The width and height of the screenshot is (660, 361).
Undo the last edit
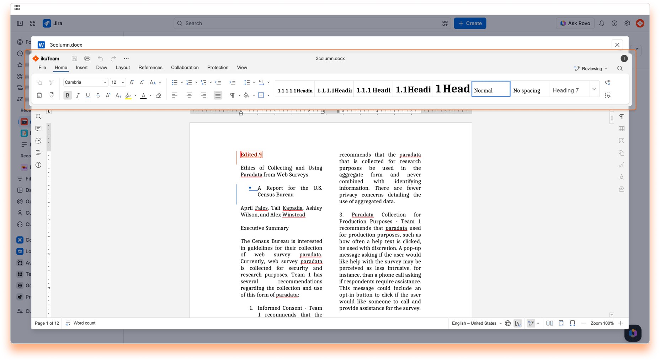(x=100, y=58)
